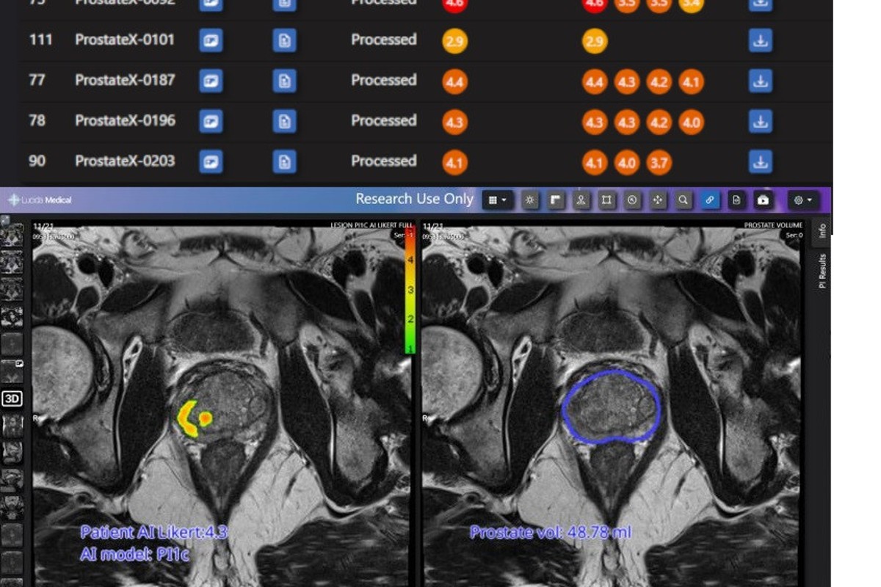Image resolution: width=881 pixels, height=587 pixels.
Task: Expand the scores for ProstateX-0187
Action: [x=454, y=81]
